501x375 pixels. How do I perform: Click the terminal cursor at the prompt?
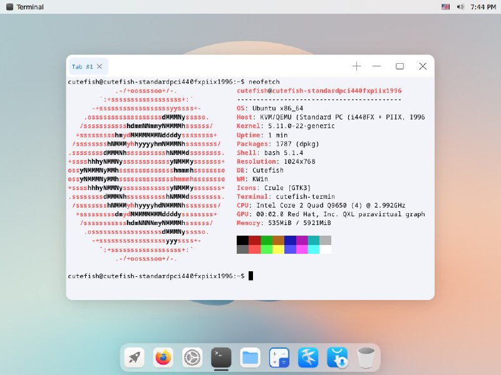251,276
